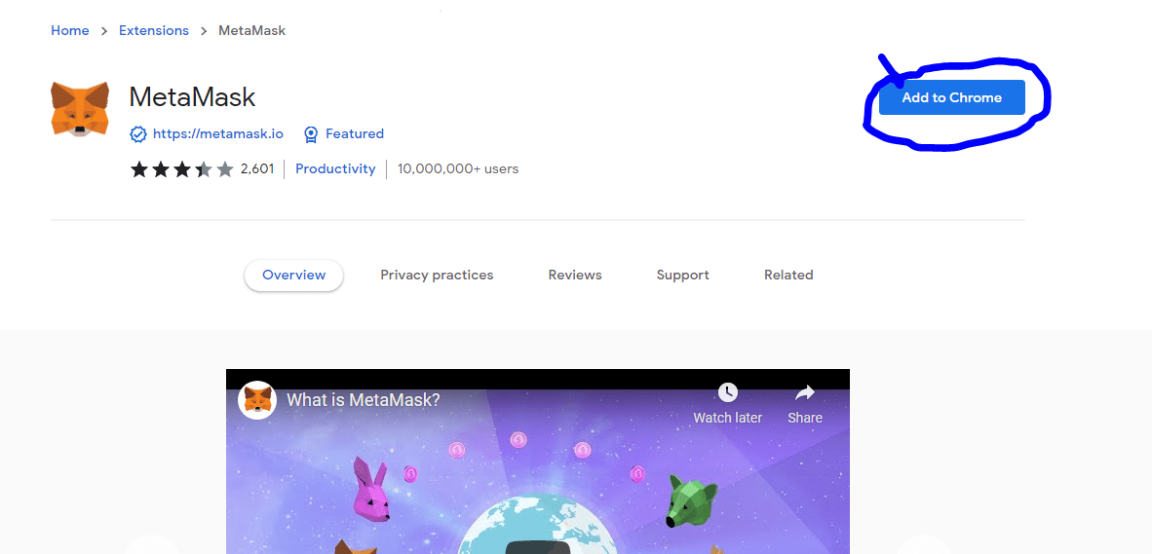The width and height of the screenshot is (1152, 554).
Task: Click the pink rabbit head in video
Action: click(x=370, y=490)
